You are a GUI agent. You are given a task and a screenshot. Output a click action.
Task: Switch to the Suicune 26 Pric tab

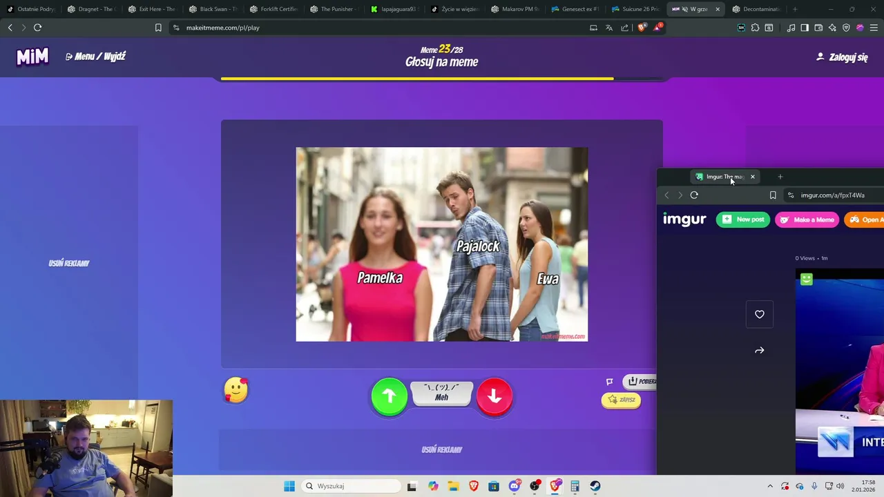point(637,9)
